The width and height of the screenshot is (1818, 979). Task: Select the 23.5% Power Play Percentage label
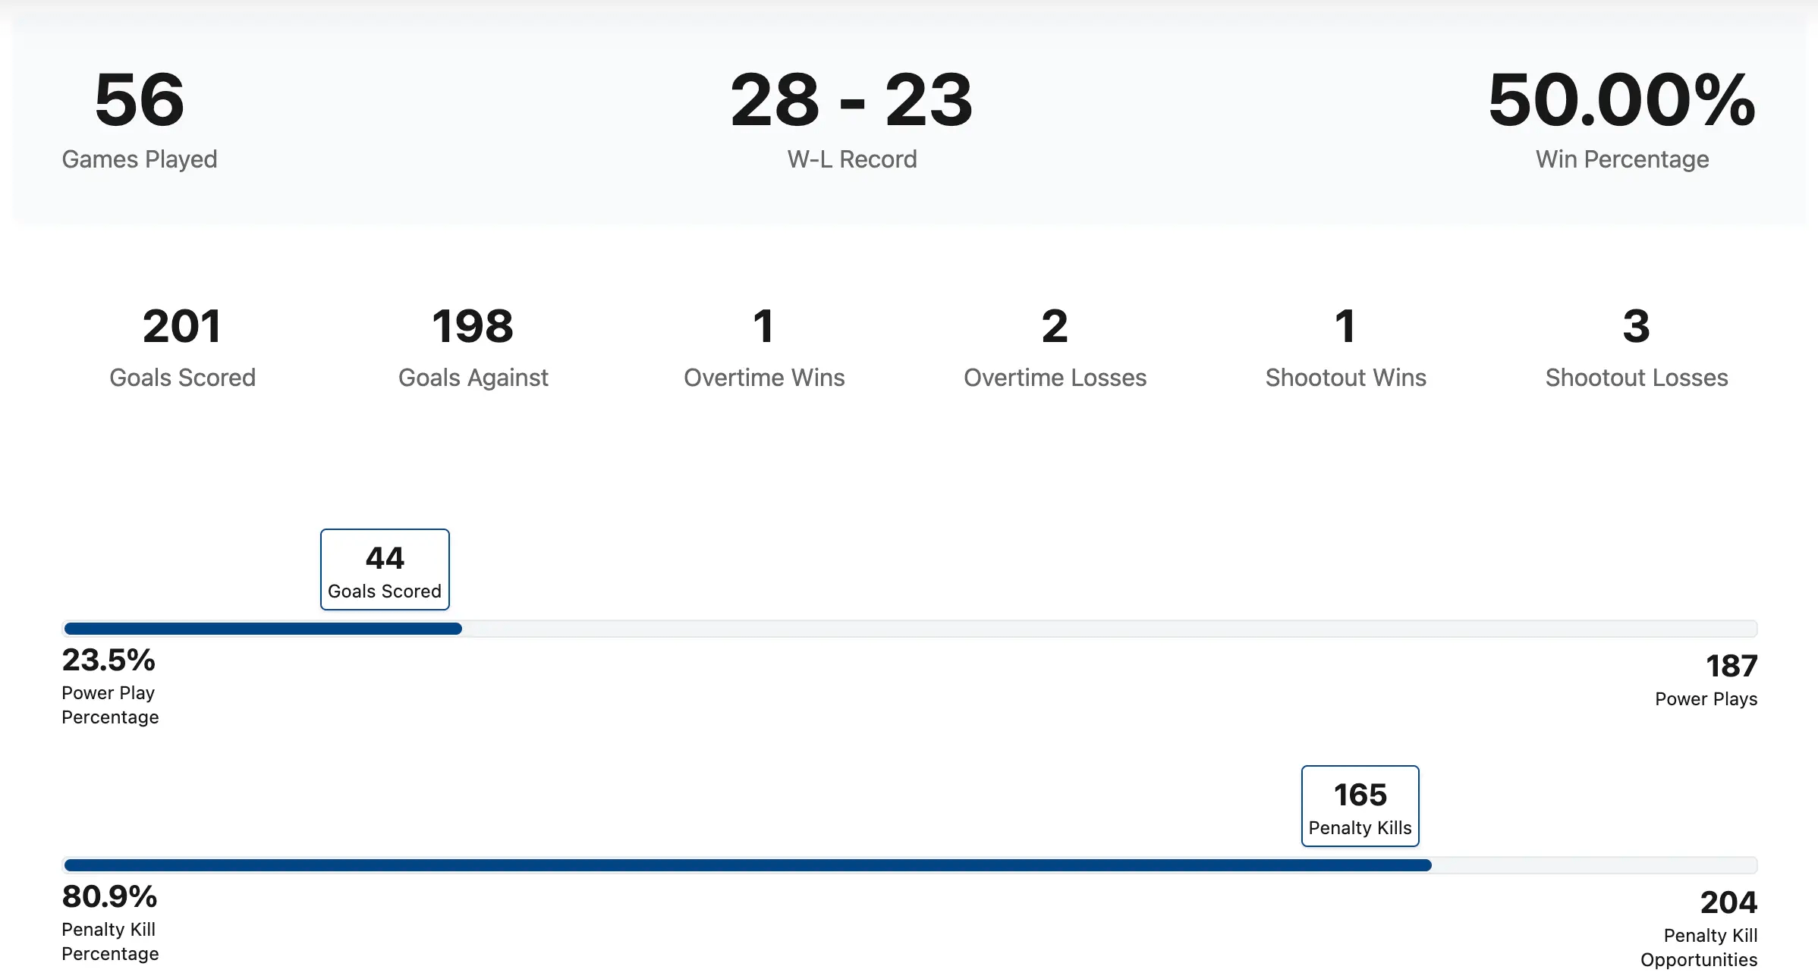pyautogui.click(x=110, y=685)
